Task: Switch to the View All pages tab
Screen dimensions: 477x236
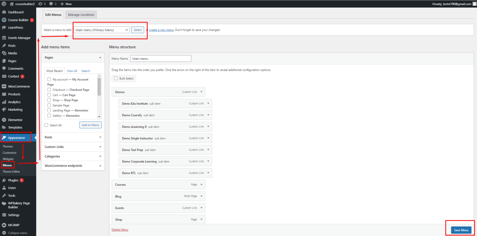Action: 72,71
